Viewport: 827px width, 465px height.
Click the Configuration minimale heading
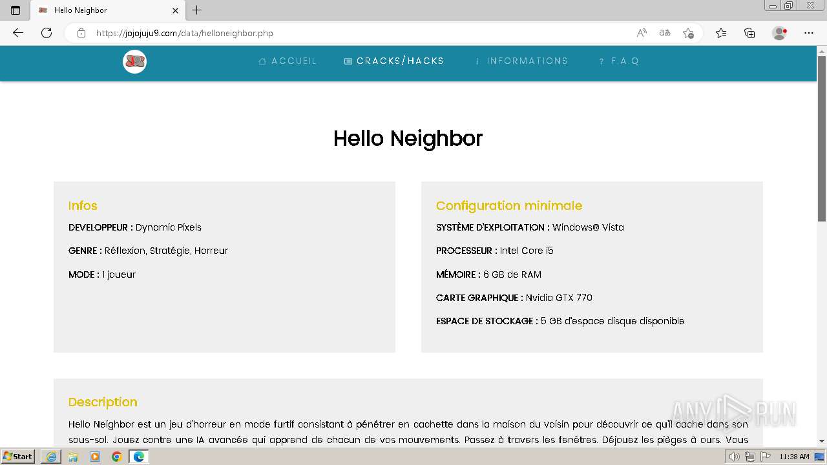pyautogui.click(x=509, y=205)
